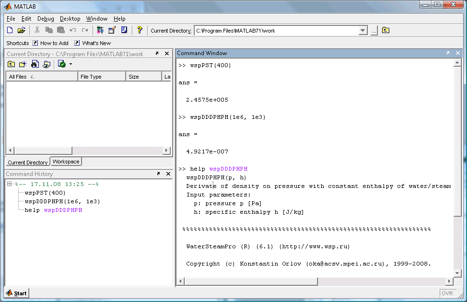Select wspPST(400) in Command History

(x=45, y=193)
